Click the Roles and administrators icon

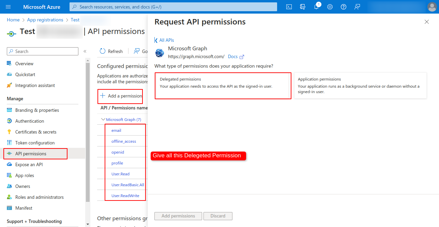(x=9, y=197)
